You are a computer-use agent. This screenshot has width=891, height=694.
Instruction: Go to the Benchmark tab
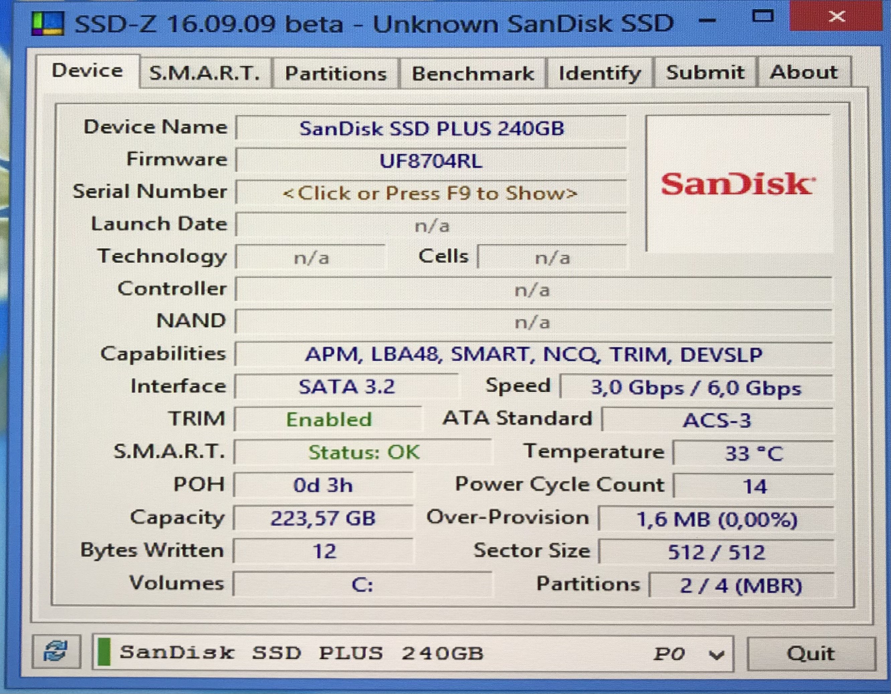[x=472, y=74]
